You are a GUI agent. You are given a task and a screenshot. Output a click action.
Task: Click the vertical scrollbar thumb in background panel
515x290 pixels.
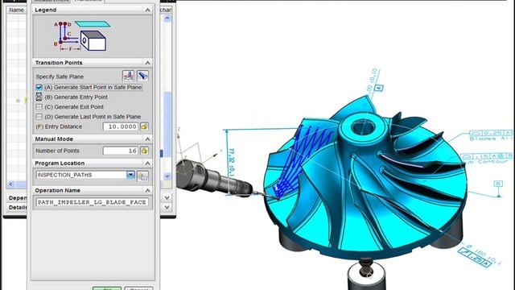tap(167, 124)
